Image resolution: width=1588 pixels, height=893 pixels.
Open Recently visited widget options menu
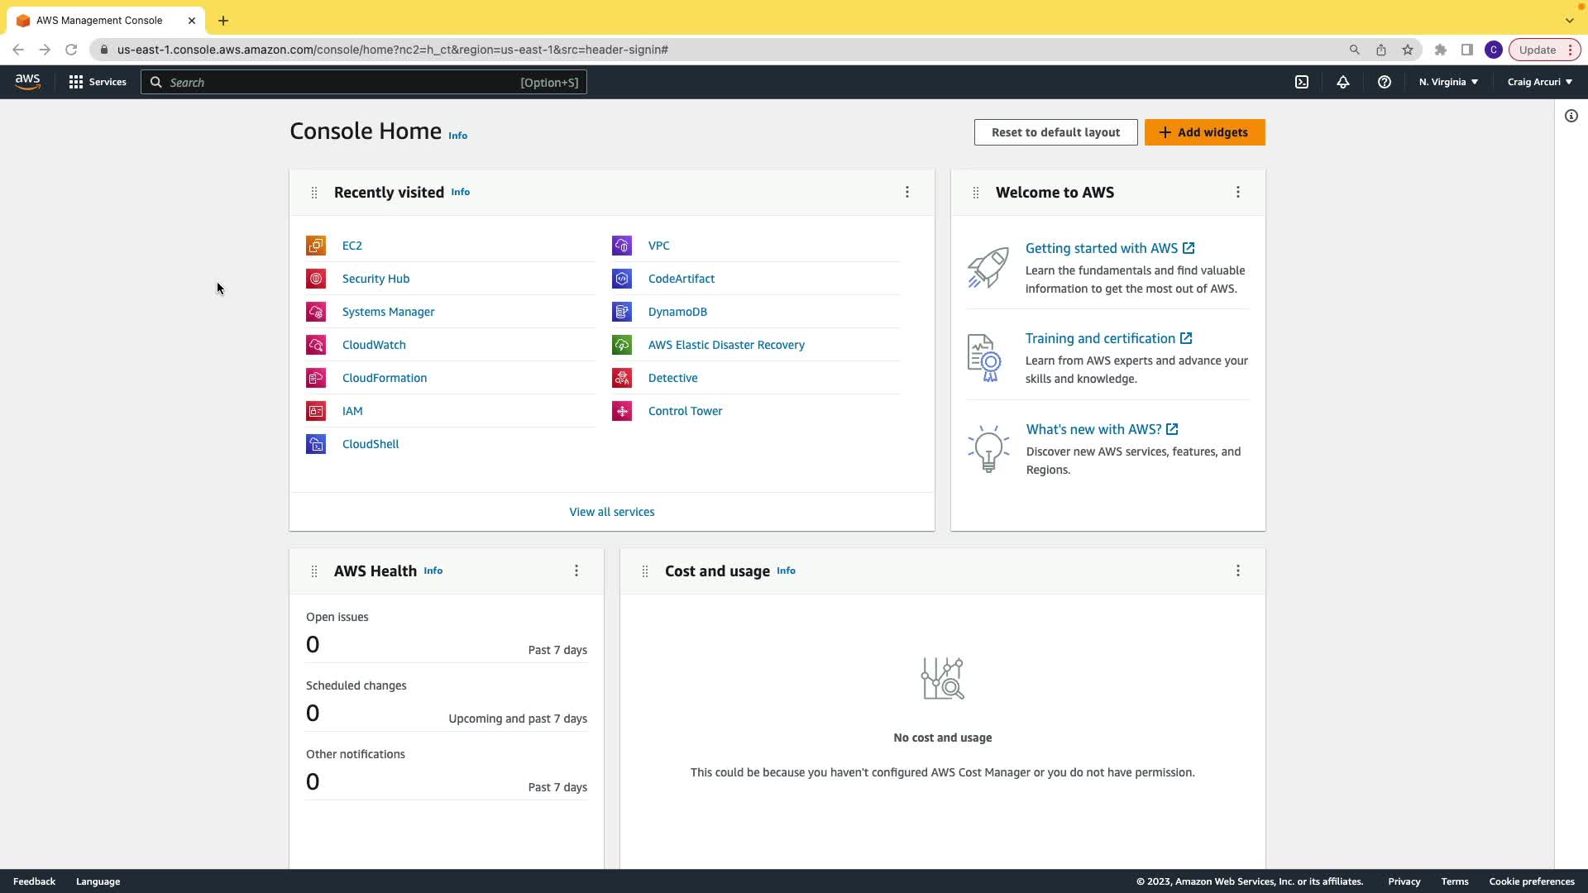(907, 192)
